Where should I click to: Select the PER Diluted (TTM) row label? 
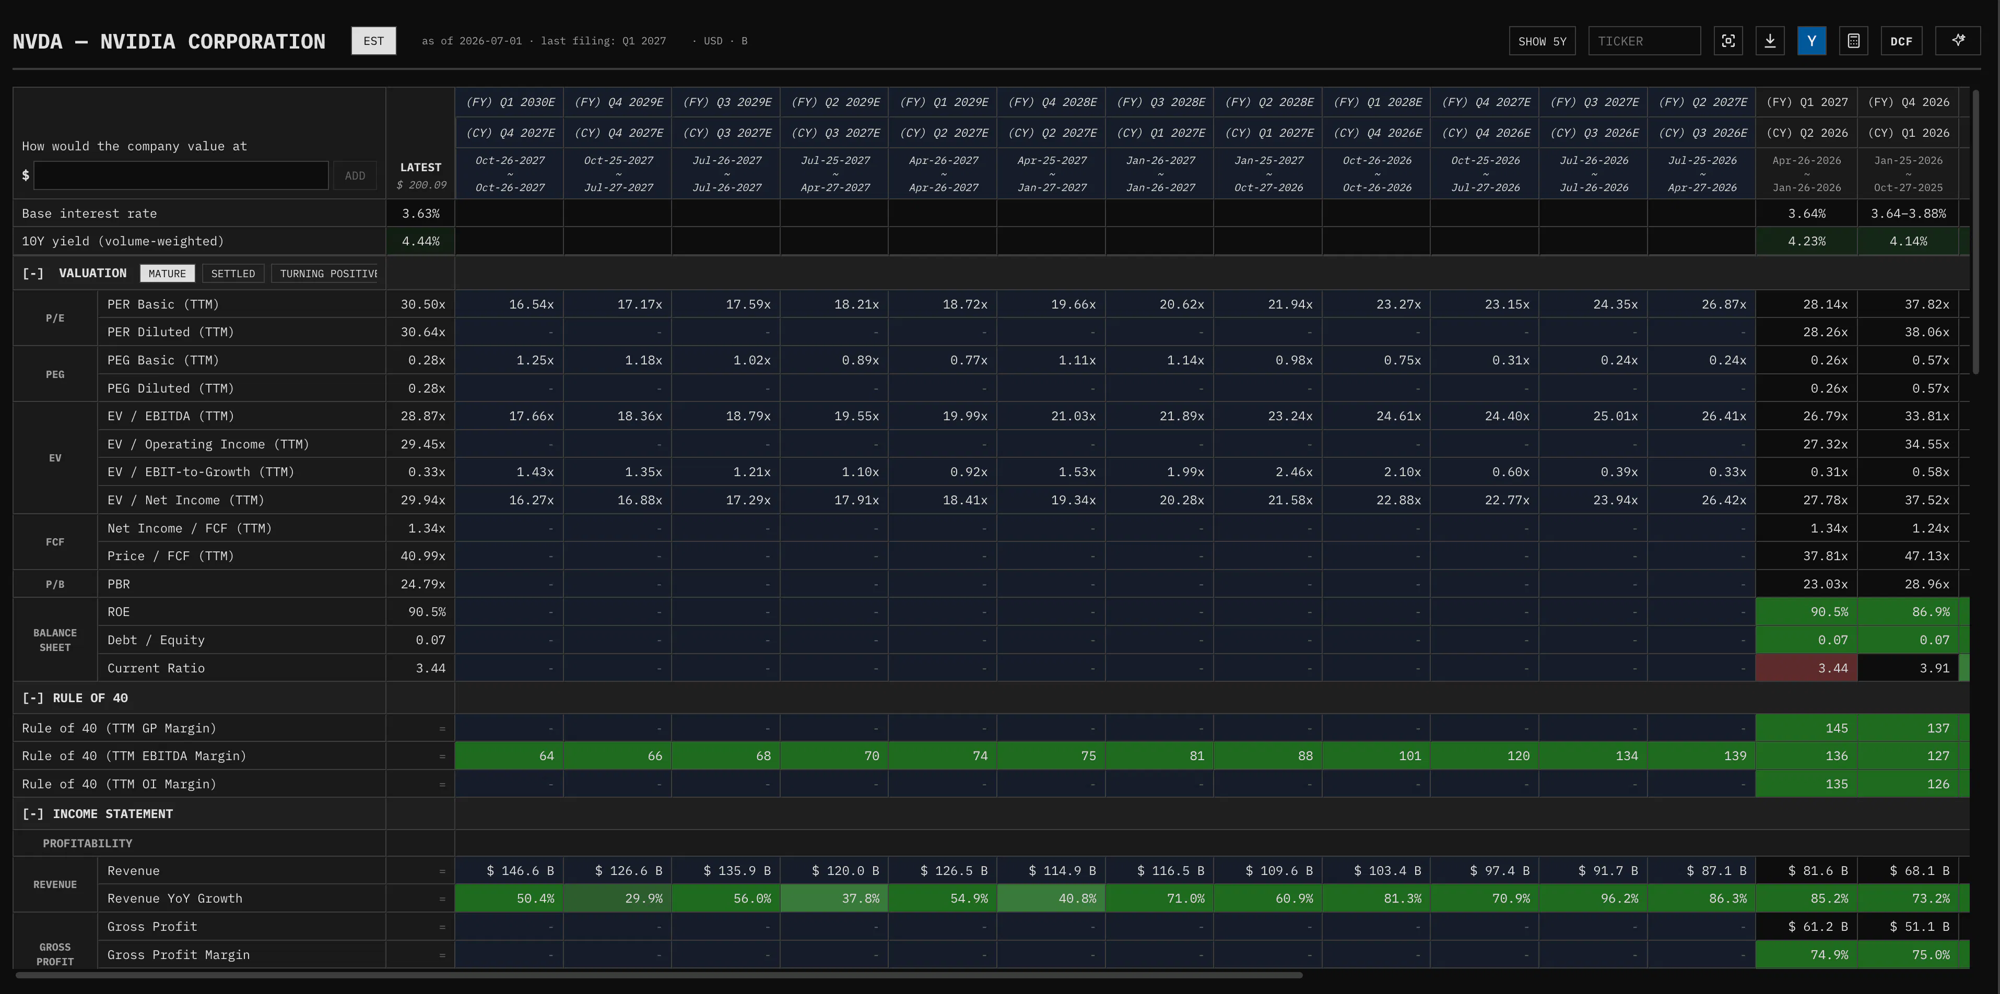tap(171, 332)
